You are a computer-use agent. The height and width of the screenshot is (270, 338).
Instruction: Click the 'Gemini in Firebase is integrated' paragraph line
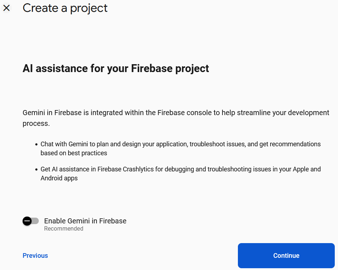click(x=176, y=113)
